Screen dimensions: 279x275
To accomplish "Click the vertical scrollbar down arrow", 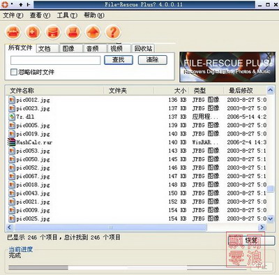I will [270, 218].
